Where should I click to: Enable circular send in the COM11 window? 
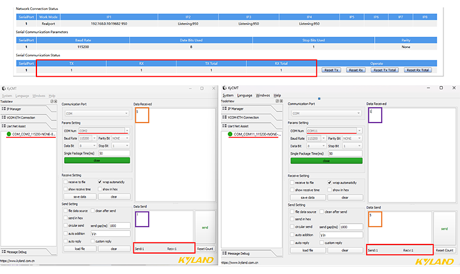click(x=292, y=227)
